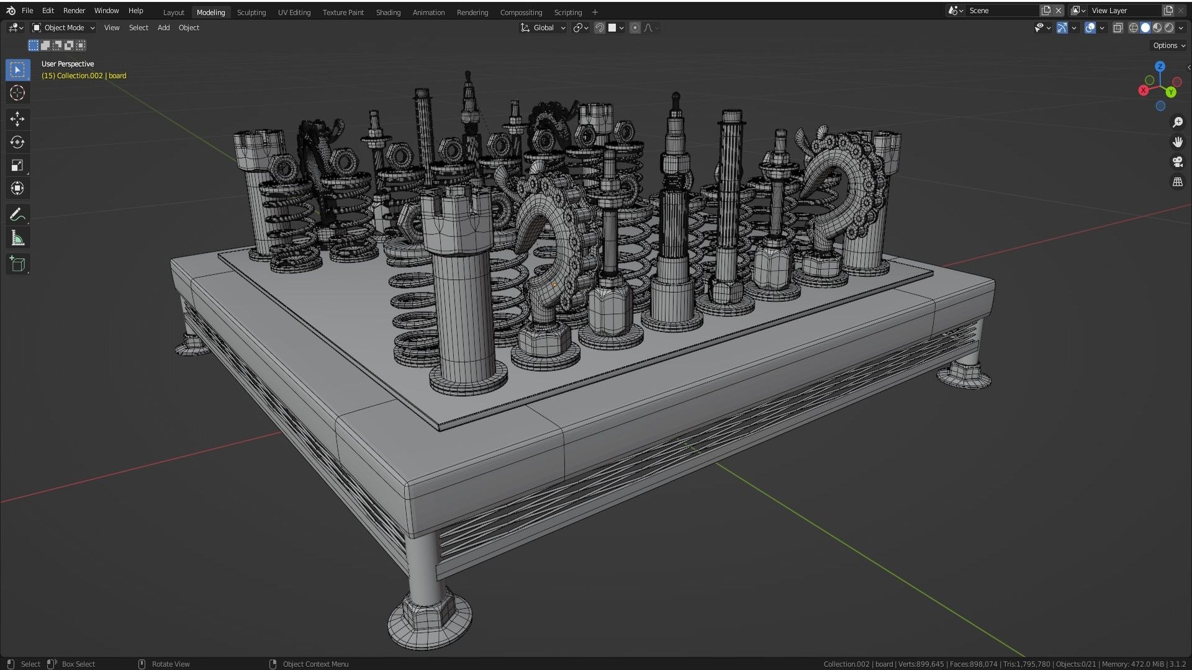The height and width of the screenshot is (670, 1192).
Task: Select the Annotate pencil tool
Action: [x=17, y=215]
